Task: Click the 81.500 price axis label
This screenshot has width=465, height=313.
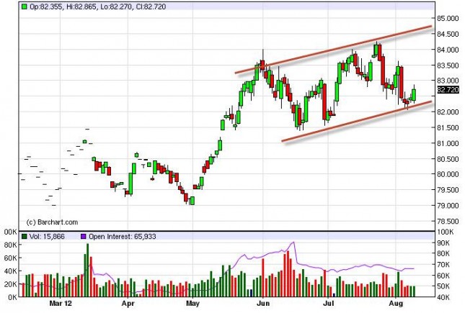Action: tap(448, 127)
